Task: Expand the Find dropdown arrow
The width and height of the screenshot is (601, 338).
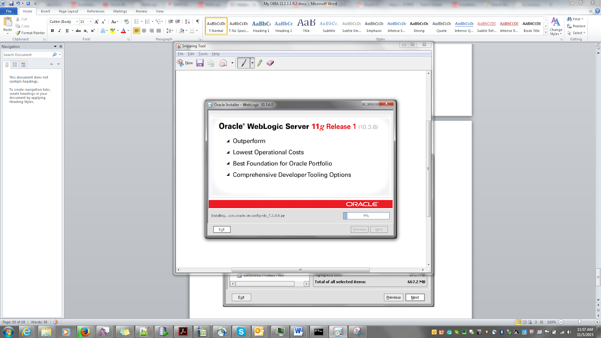Action: (x=583, y=19)
